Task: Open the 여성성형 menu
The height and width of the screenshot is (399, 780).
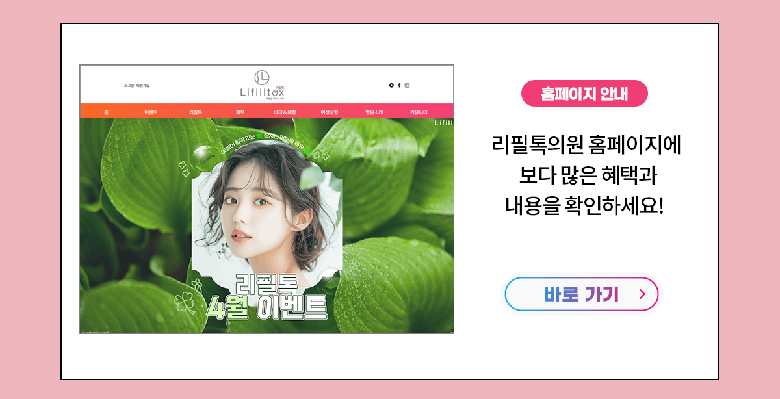Action: [x=330, y=112]
